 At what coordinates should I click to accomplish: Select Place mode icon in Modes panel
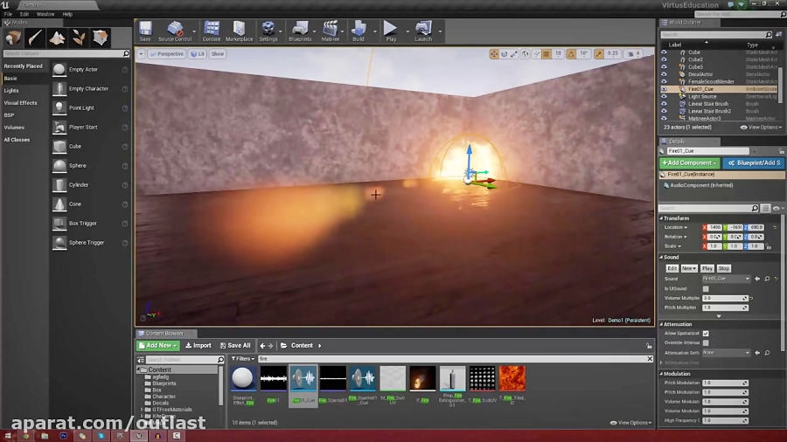point(13,38)
